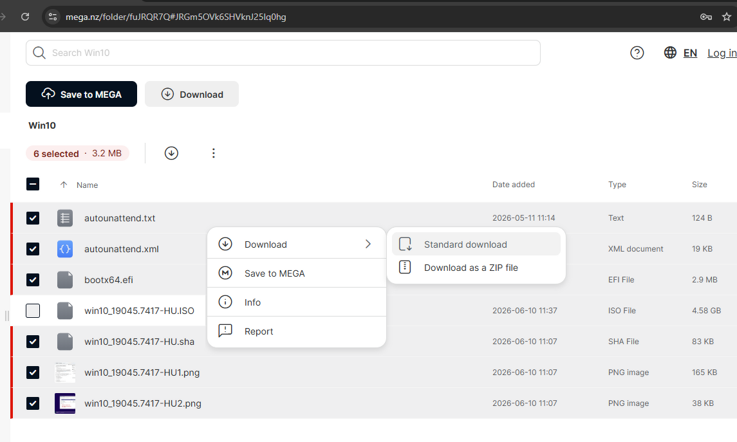Open thumbnail of win10_19045.7417-HU2.png
This screenshot has width=737, height=442.
(x=65, y=403)
